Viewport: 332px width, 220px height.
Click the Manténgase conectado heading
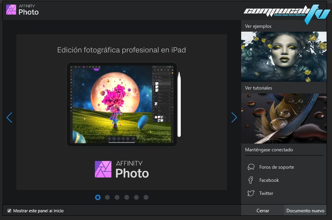269,149
